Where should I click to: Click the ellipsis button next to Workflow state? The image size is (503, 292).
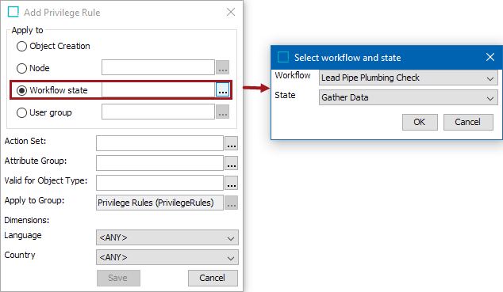pos(223,90)
